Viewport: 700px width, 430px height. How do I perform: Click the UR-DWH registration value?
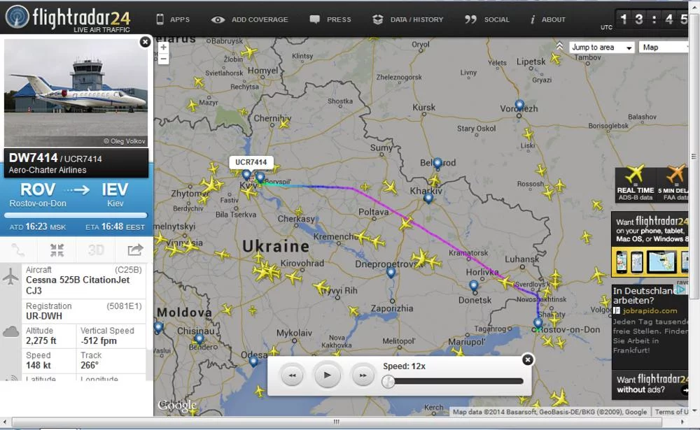(x=43, y=316)
